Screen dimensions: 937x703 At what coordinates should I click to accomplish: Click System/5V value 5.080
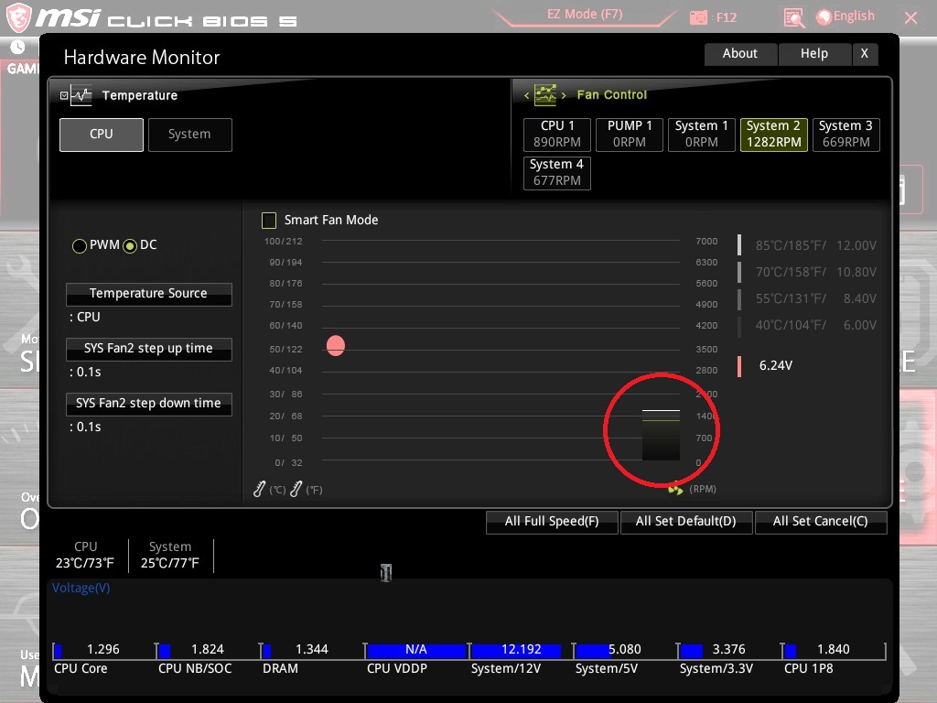tap(624, 650)
